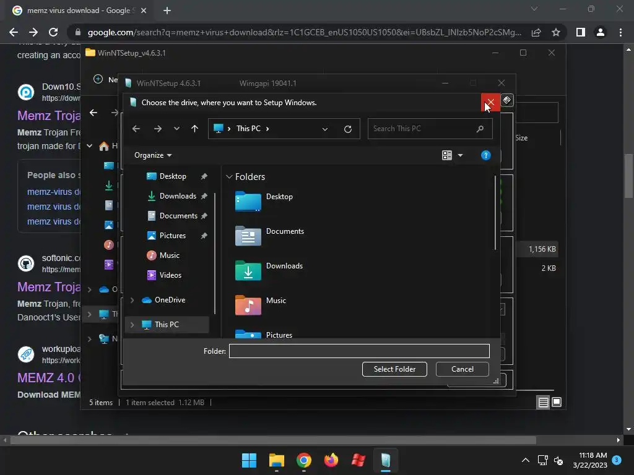Open WinNTSetup from the taskbar
The width and height of the screenshot is (634, 475).
[x=386, y=460]
